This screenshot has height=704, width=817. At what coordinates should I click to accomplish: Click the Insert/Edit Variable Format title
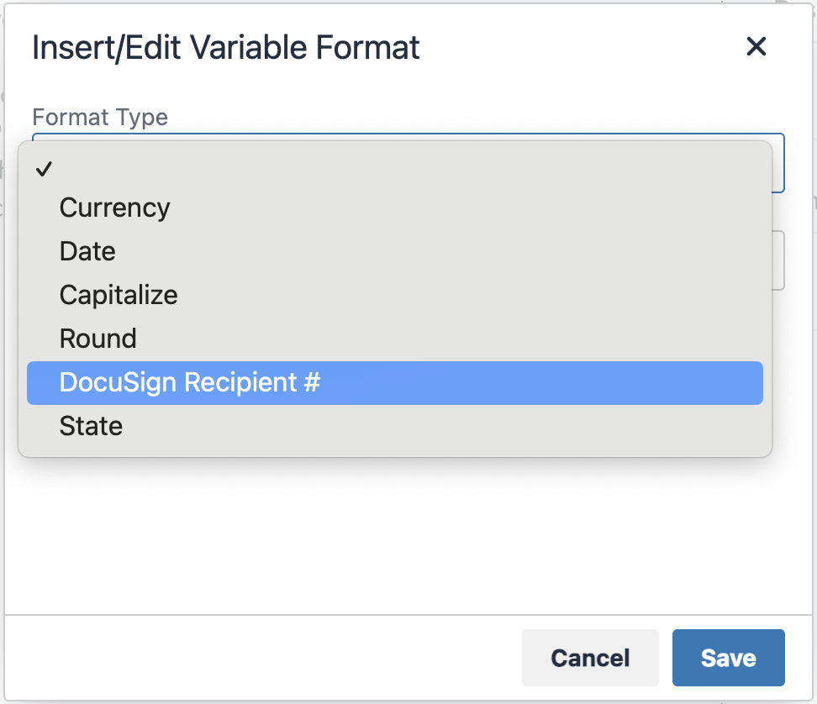(x=225, y=47)
